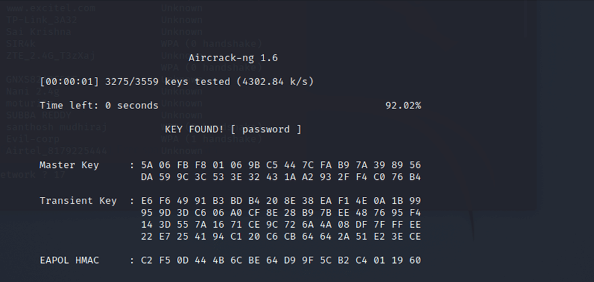Click the found key word password
The image size is (594, 282).
pos(266,129)
